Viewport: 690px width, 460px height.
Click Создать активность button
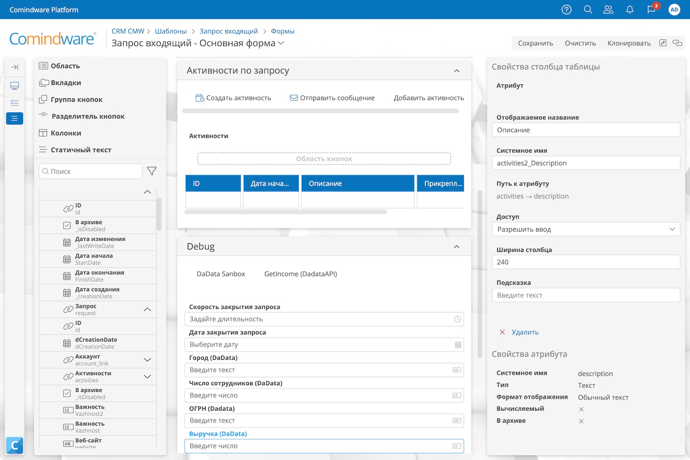(233, 98)
